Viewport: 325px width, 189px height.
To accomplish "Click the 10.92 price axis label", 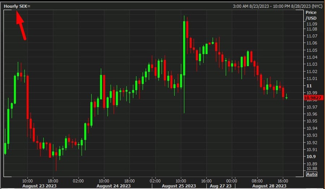I will (x=312, y=142).
